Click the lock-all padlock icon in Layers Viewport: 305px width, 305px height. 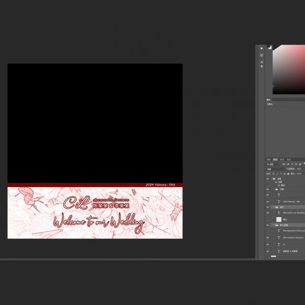coord(288,173)
